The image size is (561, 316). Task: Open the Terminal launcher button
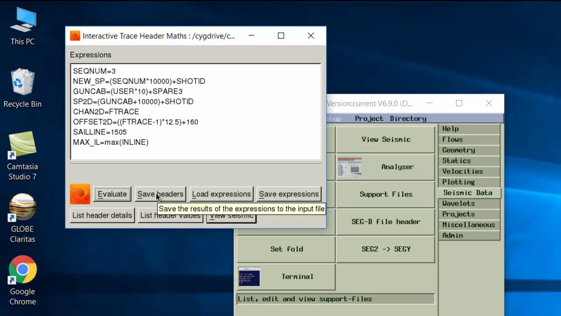pyautogui.click(x=286, y=276)
